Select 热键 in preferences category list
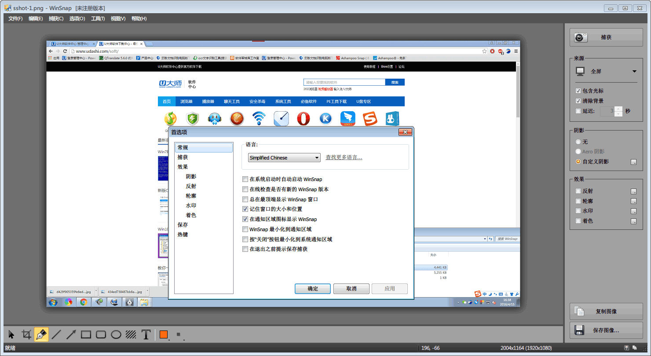 (x=204, y=235)
